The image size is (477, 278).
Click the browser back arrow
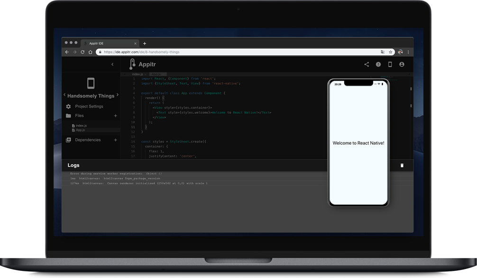pos(67,52)
